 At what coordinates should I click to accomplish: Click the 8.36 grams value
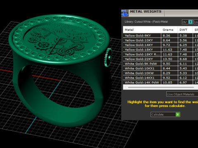(166, 36)
